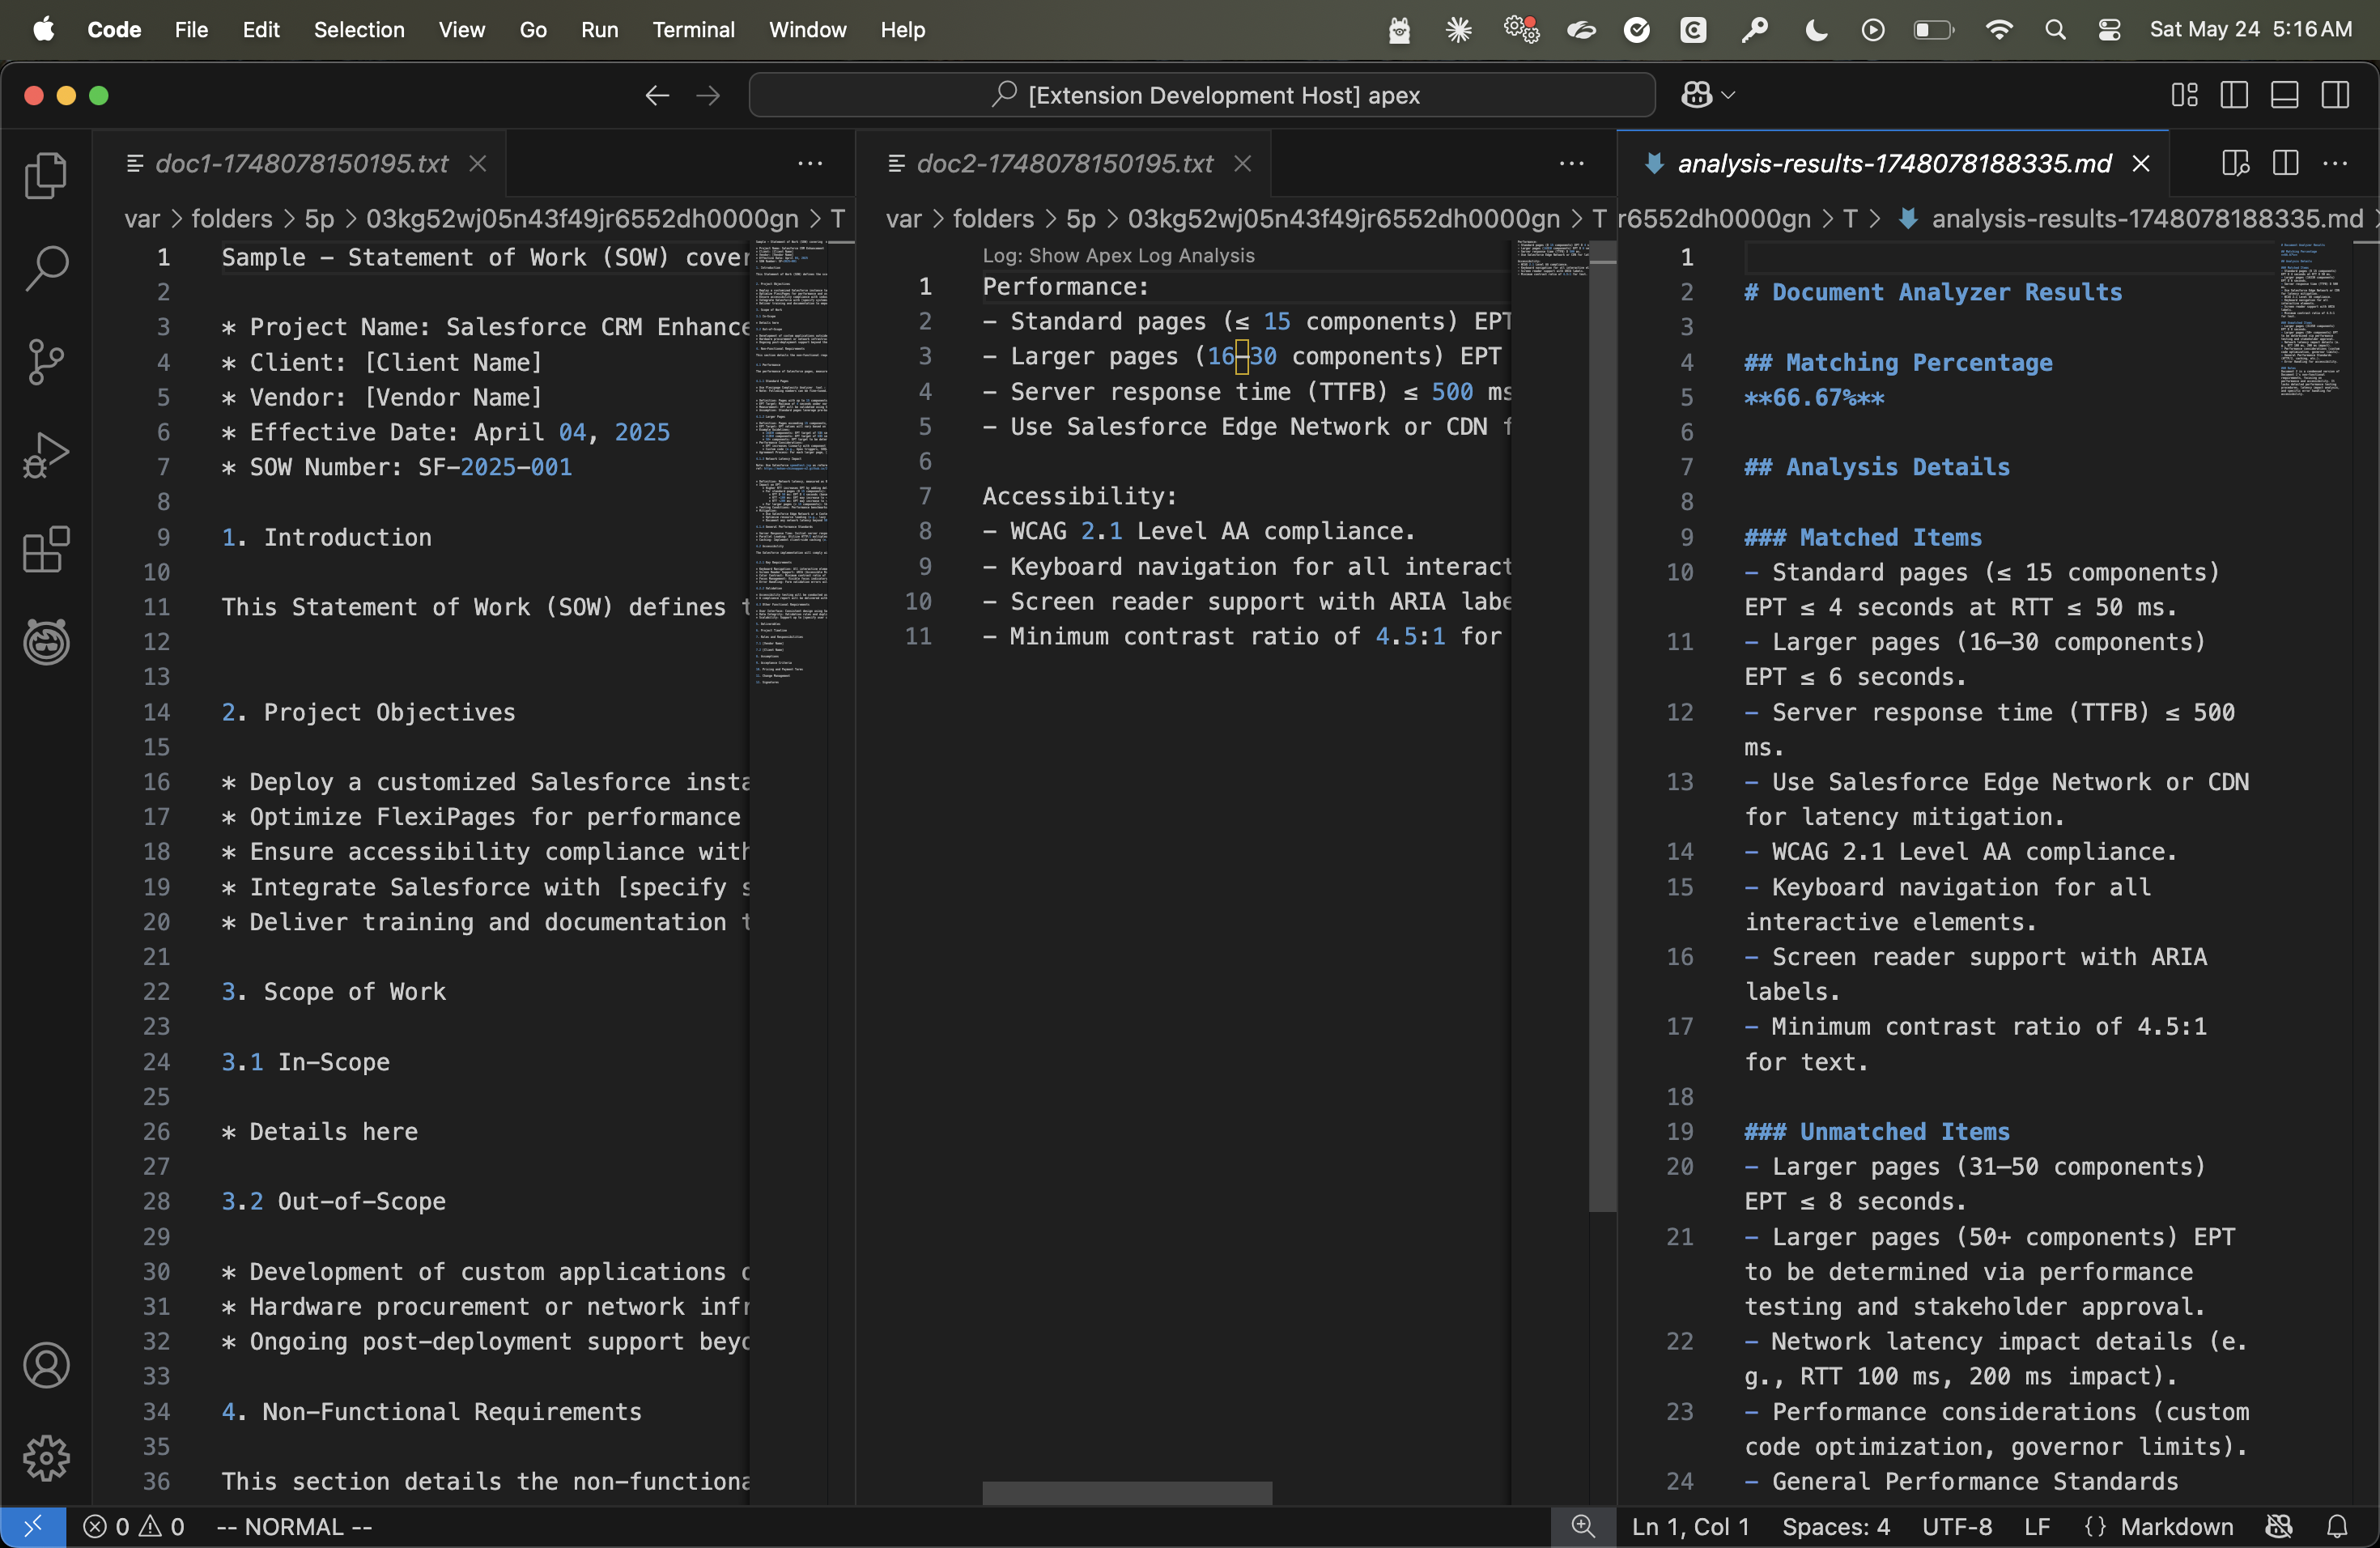
Task: Open the Search view in activity bar
Action: pos(46,268)
